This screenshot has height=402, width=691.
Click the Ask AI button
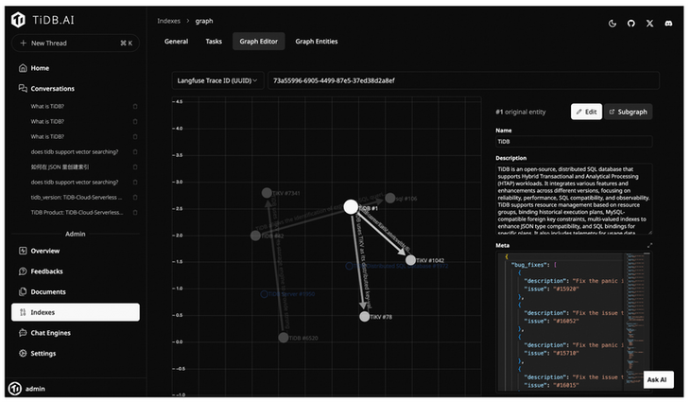(658, 379)
